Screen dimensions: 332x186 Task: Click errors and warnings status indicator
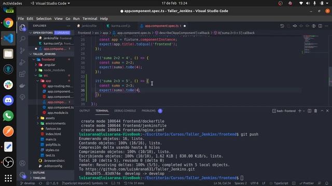coord(52,183)
